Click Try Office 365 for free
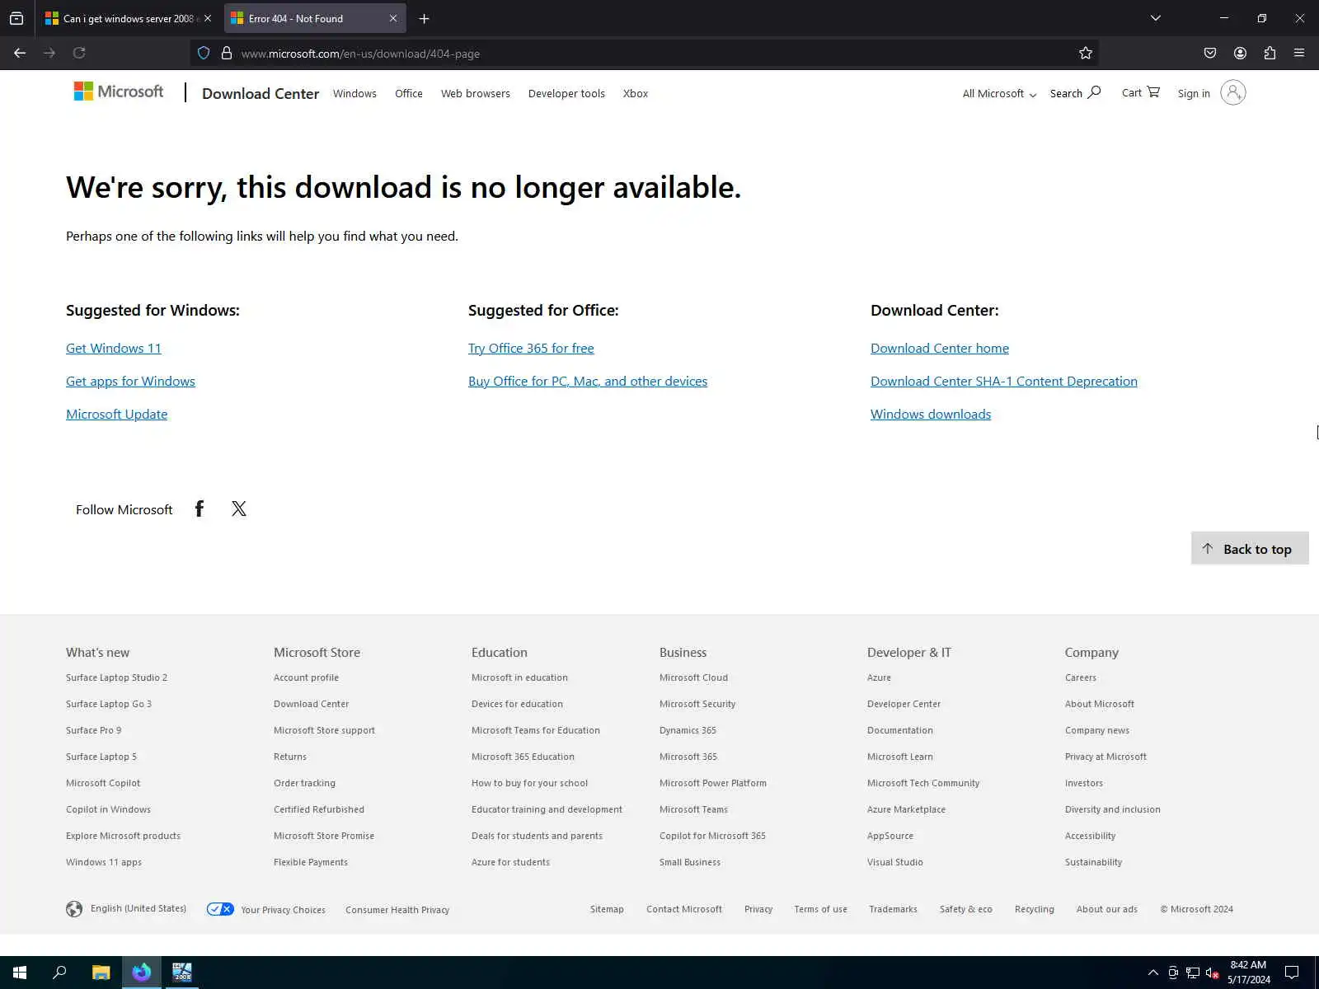The width and height of the screenshot is (1319, 989). pyautogui.click(x=531, y=348)
